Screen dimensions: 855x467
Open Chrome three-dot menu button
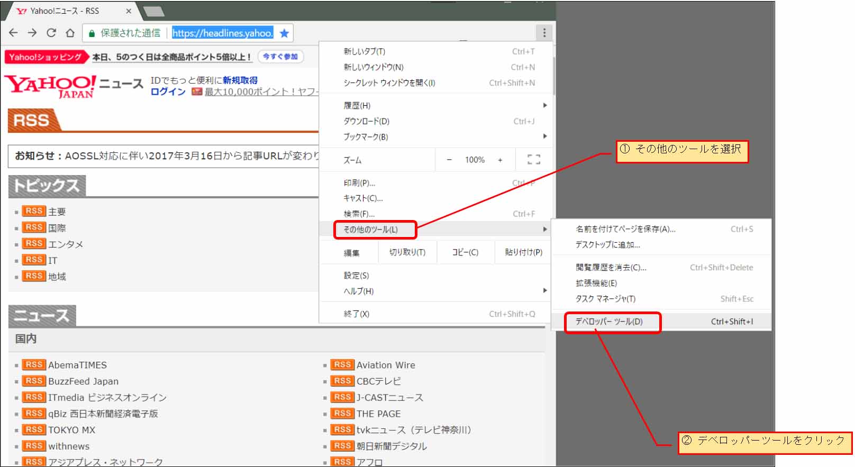click(544, 33)
